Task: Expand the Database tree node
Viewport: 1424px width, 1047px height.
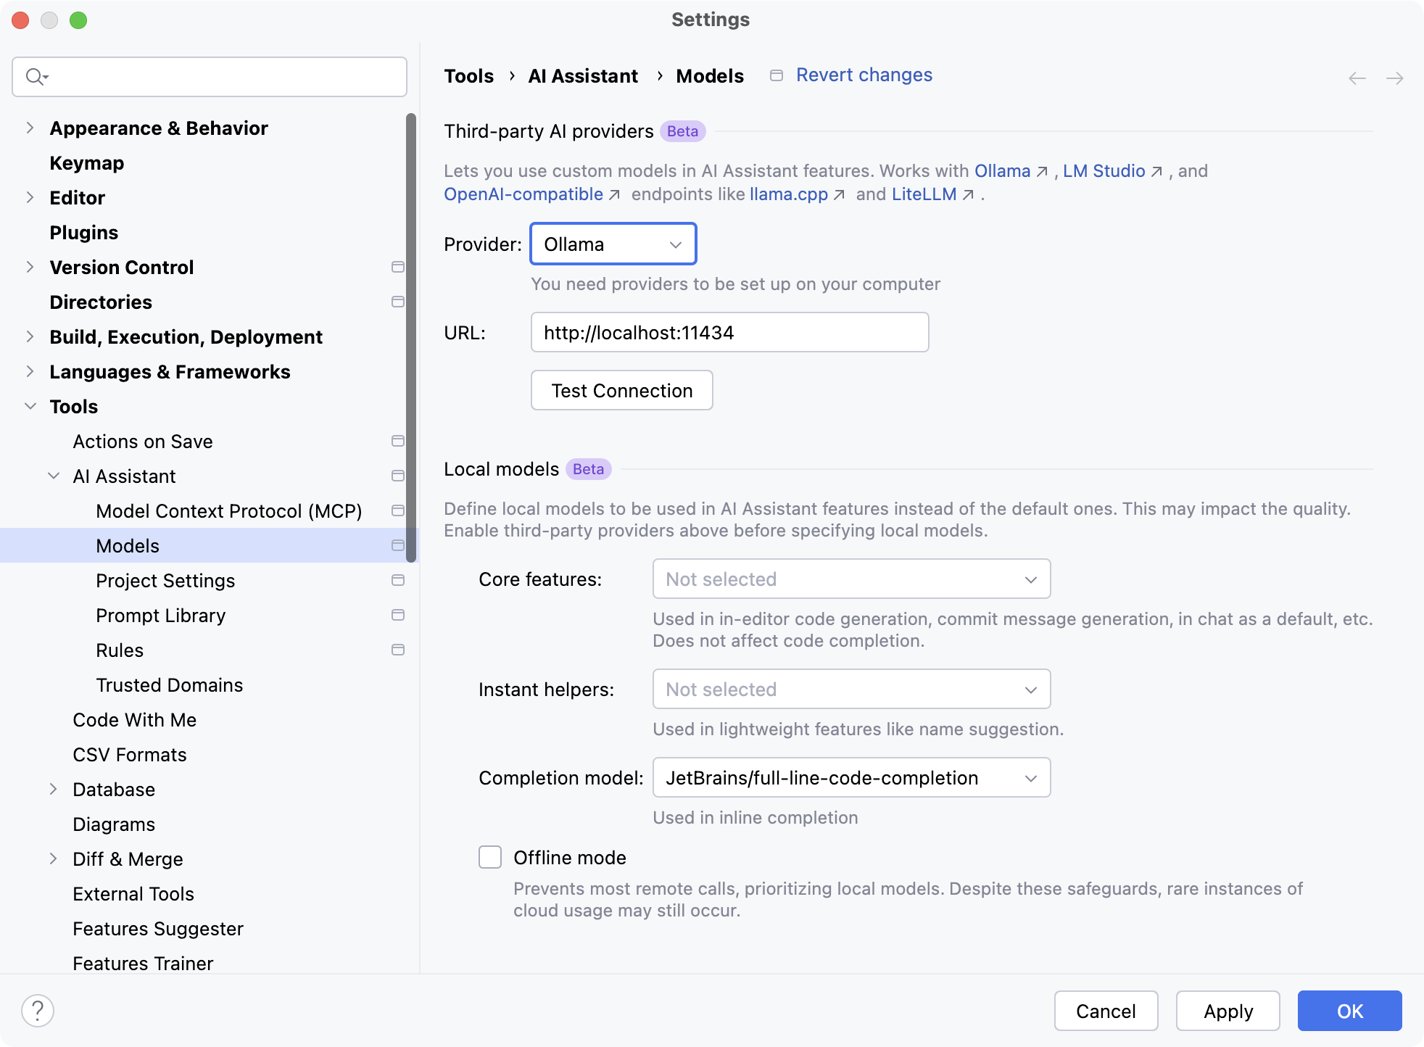Action: click(53, 789)
